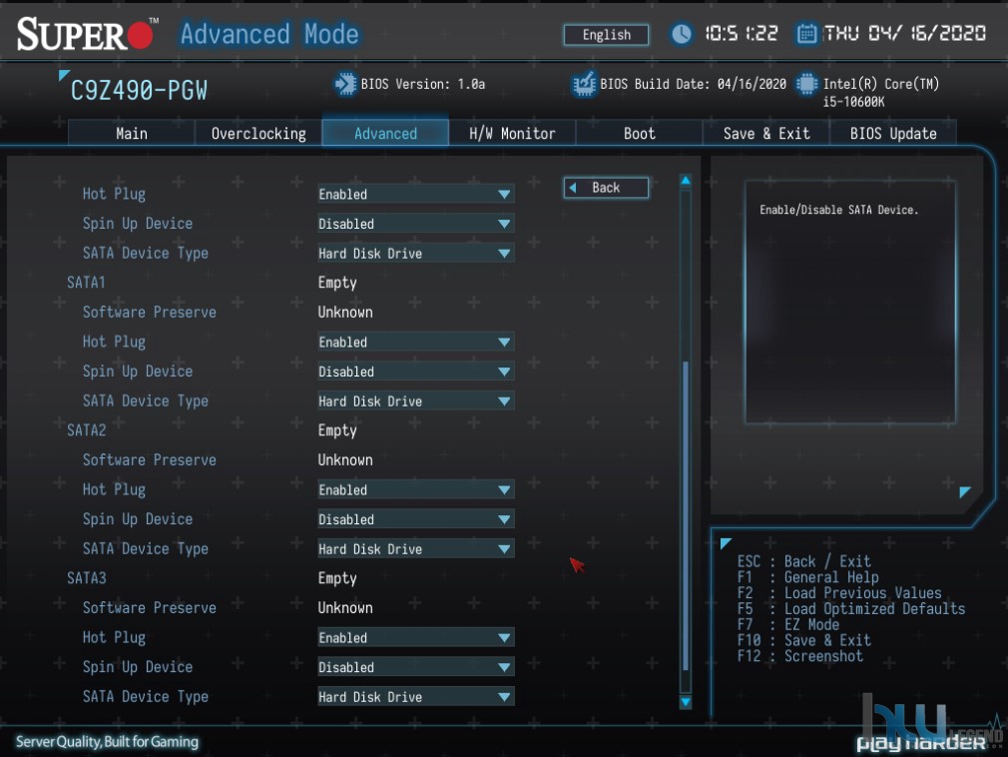Click the Software Preserve label under SATA2
The height and width of the screenshot is (757, 1008).
[x=149, y=460]
